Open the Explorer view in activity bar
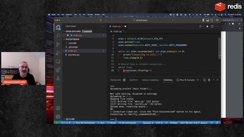The image size is (244, 137). 58,28
